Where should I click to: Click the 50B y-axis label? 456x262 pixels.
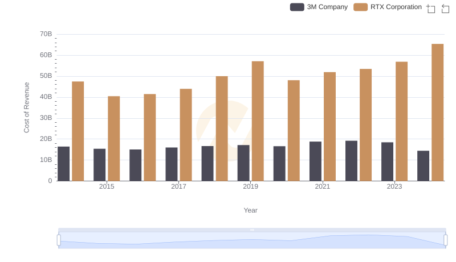[46, 76]
